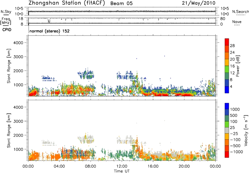Screen dimensions: 249x173
Task: Click the '-1000' Velocity colorbar tick value
Action: 236,152
